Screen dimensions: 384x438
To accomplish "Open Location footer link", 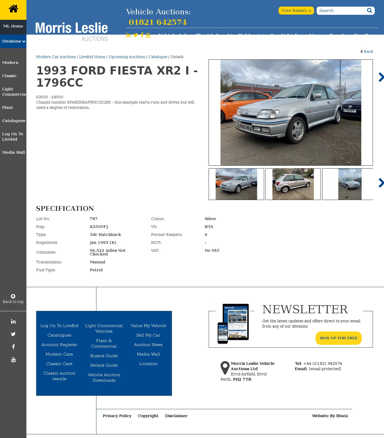I will point(148,364).
